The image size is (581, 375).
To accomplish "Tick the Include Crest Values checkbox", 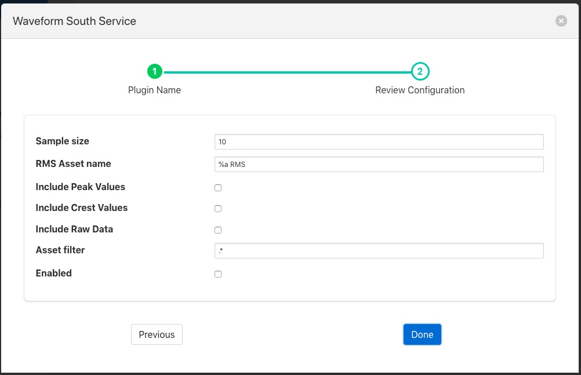I will click(x=218, y=209).
